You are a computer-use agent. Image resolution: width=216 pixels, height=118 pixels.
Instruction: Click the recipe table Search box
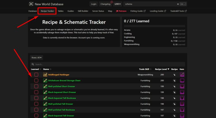[x=108, y=64]
